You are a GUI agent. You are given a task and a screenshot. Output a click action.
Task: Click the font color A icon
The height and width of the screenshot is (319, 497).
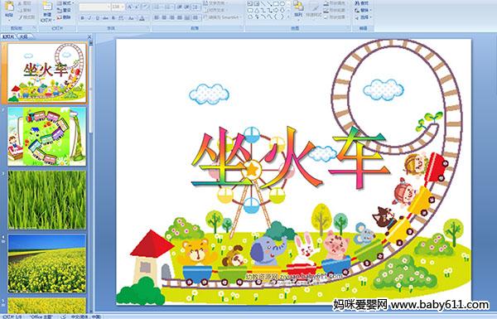coord(142,18)
